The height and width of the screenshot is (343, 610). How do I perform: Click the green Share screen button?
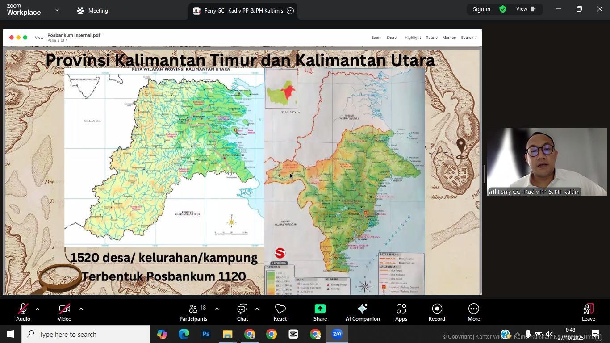[x=320, y=313]
